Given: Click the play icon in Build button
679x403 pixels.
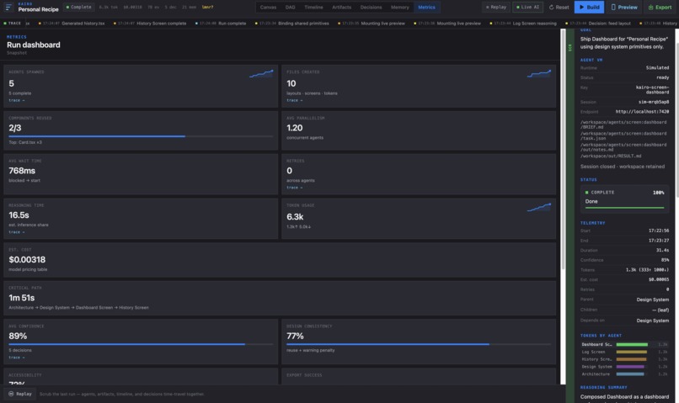Looking at the screenshot, I should [581, 7].
